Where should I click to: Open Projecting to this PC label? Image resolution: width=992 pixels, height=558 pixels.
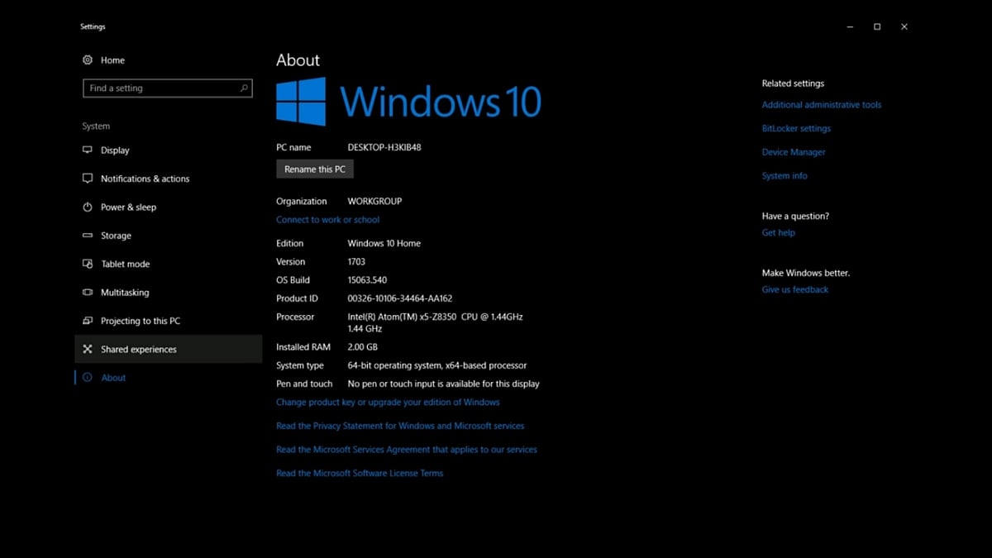click(x=141, y=321)
